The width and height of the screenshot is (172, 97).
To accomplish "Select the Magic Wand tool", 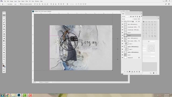I will (4, 22).
